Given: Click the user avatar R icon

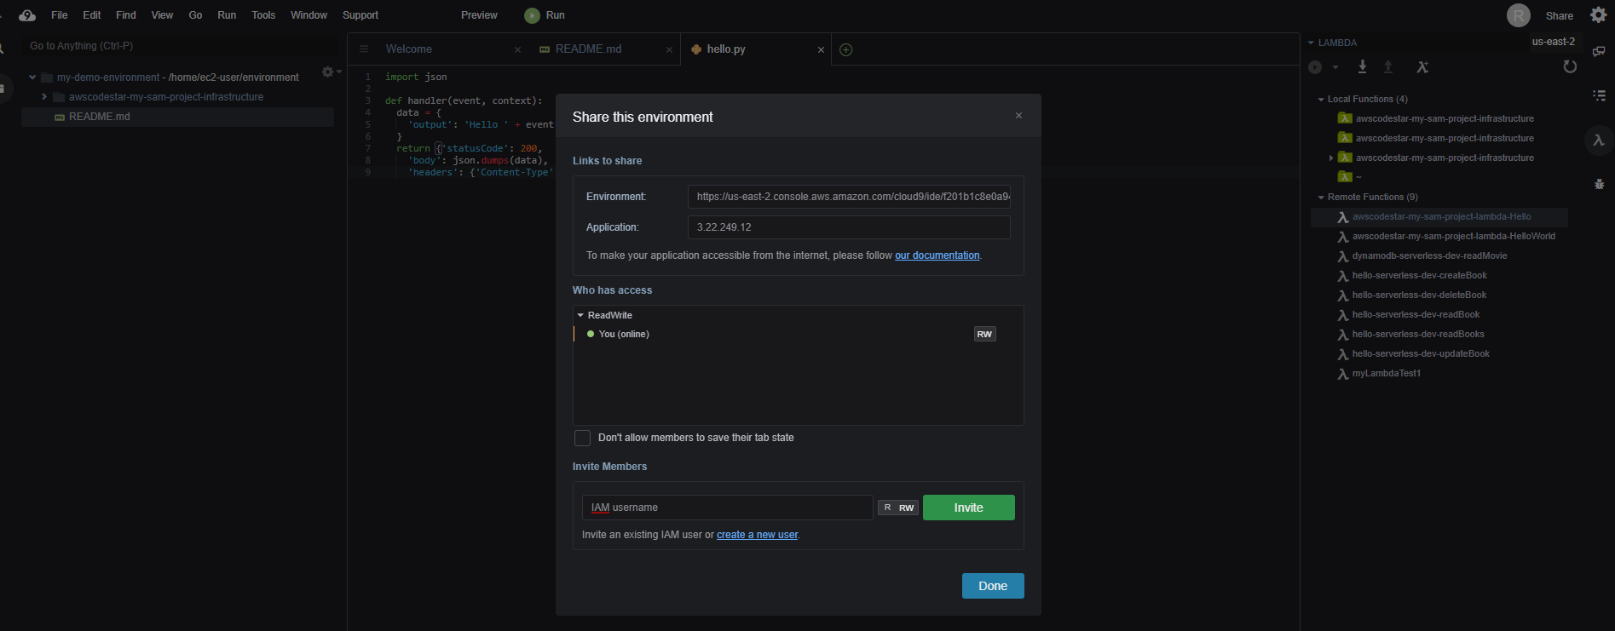Looking at the screenshot, I should pos(1519,15).
